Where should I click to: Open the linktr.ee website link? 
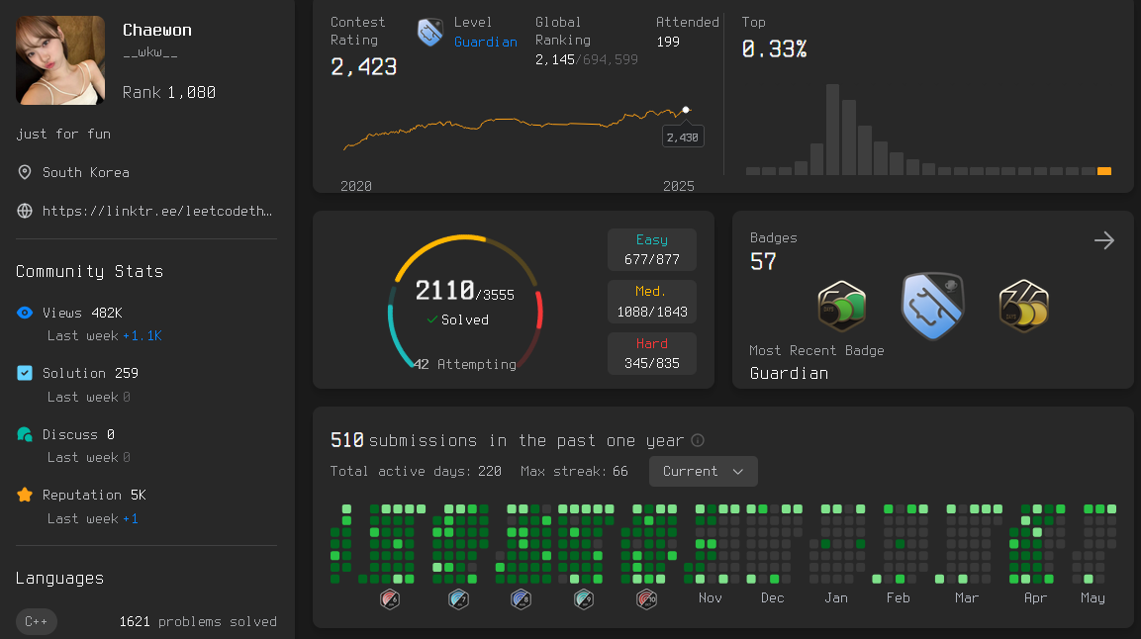157,211
